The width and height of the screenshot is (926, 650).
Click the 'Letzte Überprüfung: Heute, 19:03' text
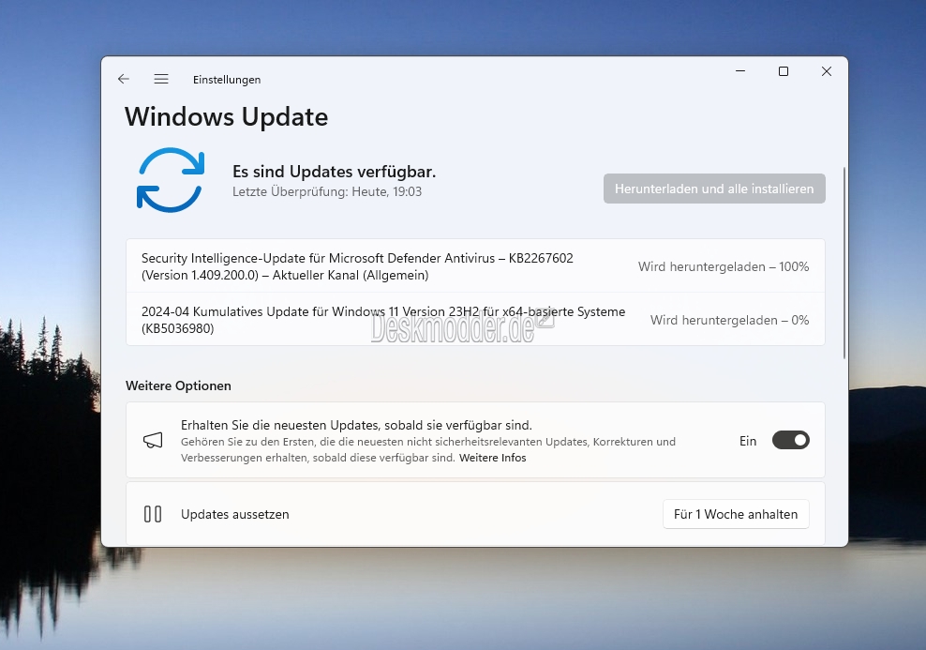pyautogui.click(x=327, y=191)
